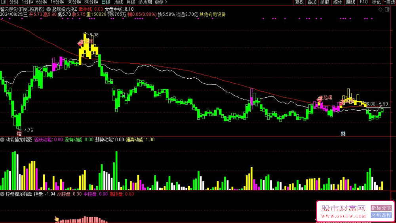Toggle the right sidebar panel icon
Screen dimensions: 396x223
click(x=387, y=9)
